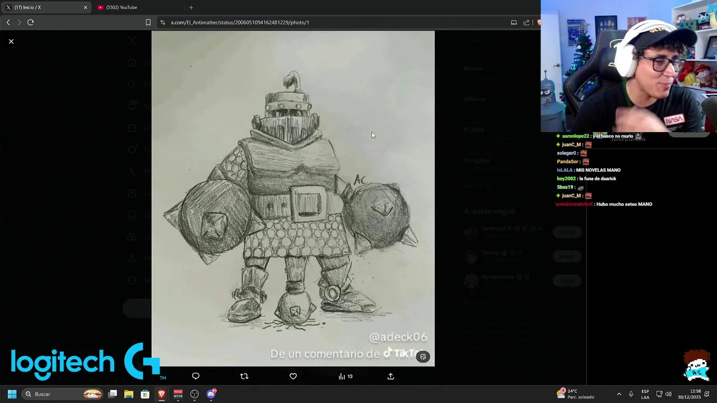Click the 'Hubo mucho setso MANO' message
The width and height of the screenshot is (717, 403).
coord(624,204)
